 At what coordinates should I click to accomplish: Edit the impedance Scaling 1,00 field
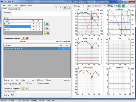pos(13,95)
